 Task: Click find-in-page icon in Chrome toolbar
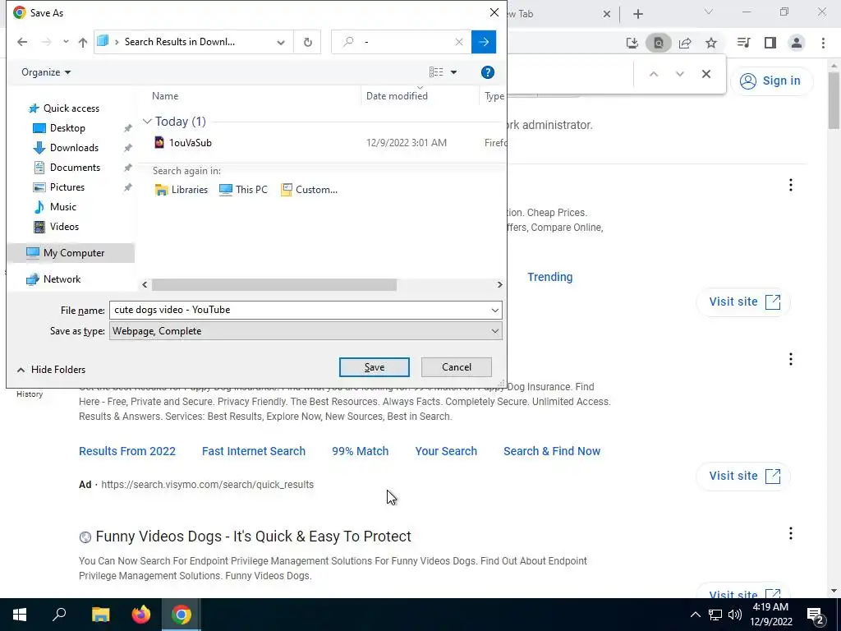click(x=659, y=43)
